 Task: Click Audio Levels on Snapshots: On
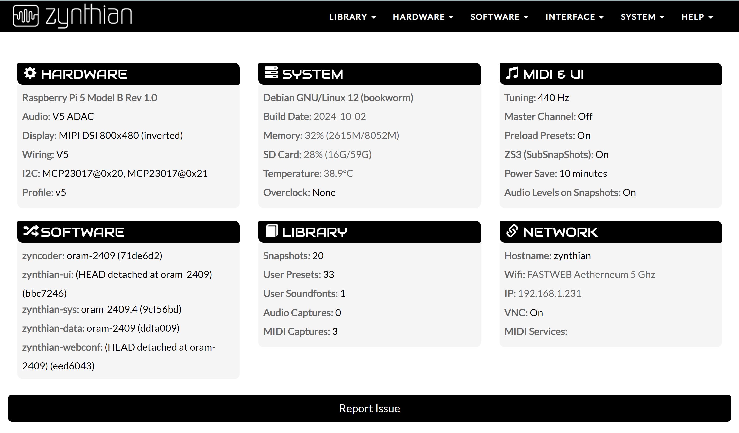click(570, 192)
